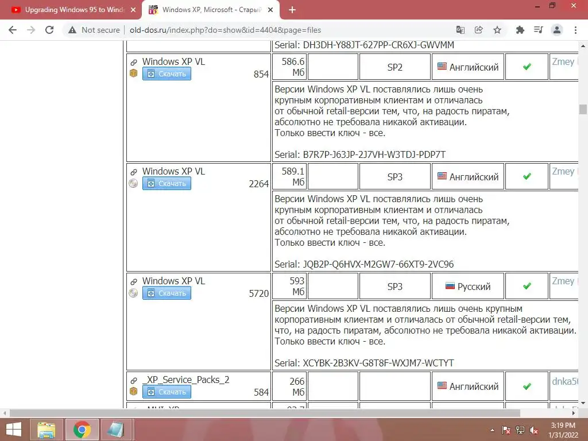Open link icon beside Windows XP VL 2264
The height and width of the screenshot is (441, 588).
coord(133,172)
